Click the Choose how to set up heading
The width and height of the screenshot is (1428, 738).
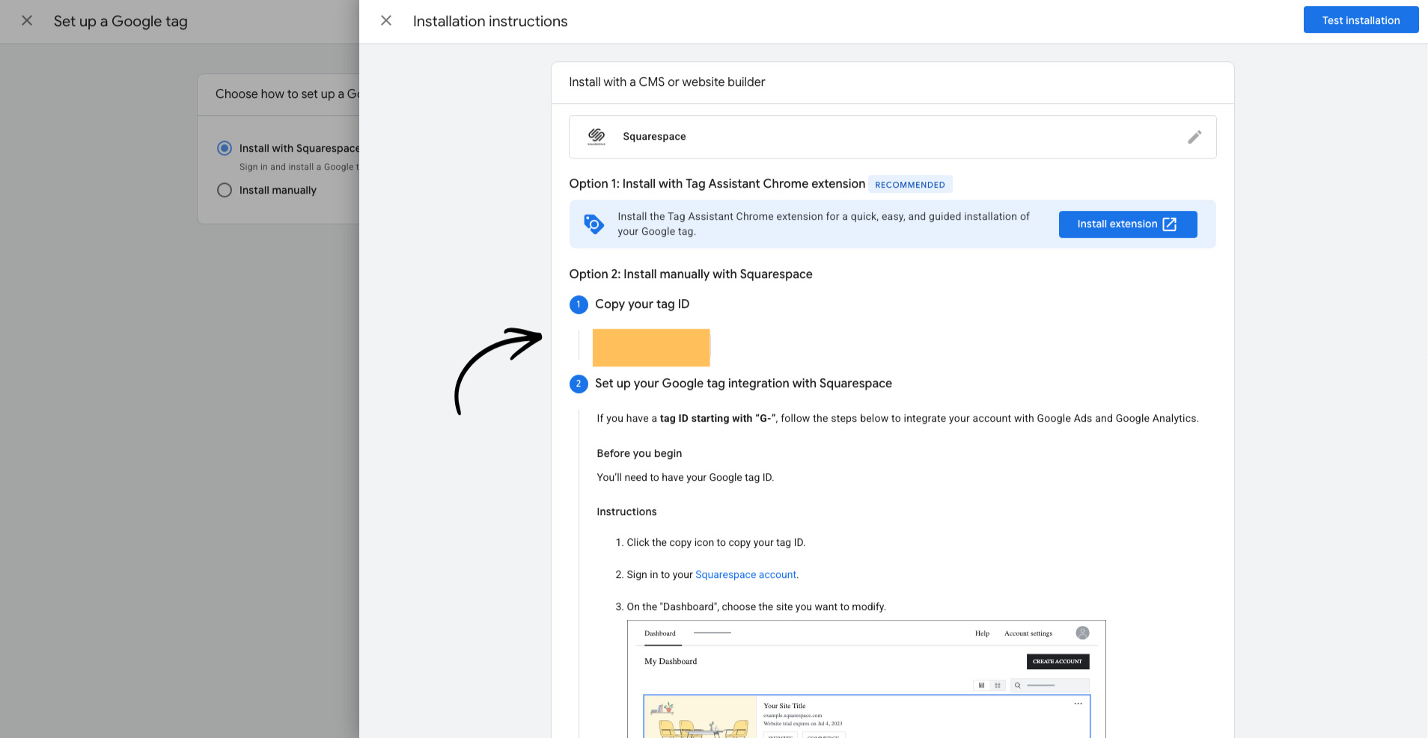(x=287, y=94)
